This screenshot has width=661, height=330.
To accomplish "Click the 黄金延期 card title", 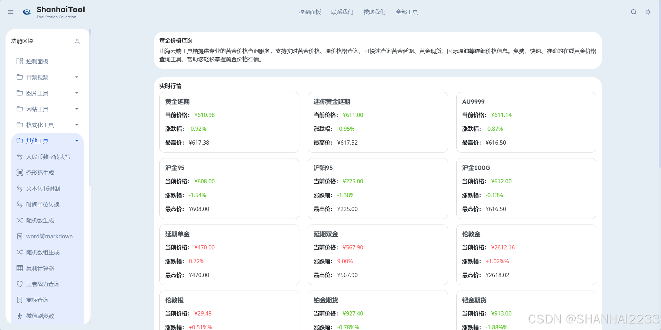I will coord(177,102).
